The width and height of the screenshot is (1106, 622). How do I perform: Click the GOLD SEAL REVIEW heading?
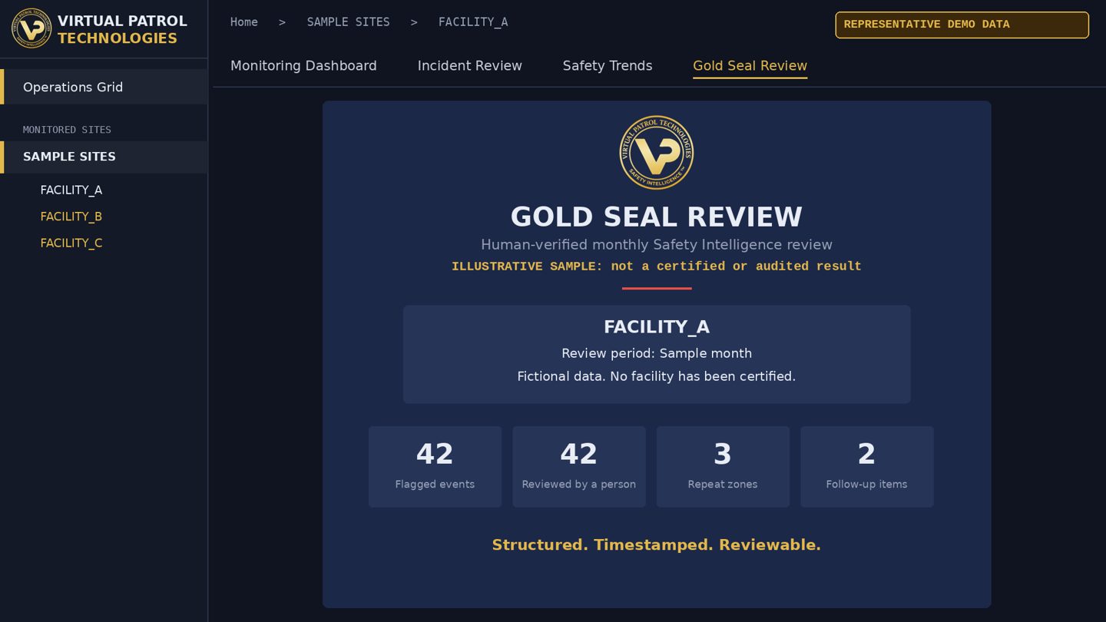point(657,217)
